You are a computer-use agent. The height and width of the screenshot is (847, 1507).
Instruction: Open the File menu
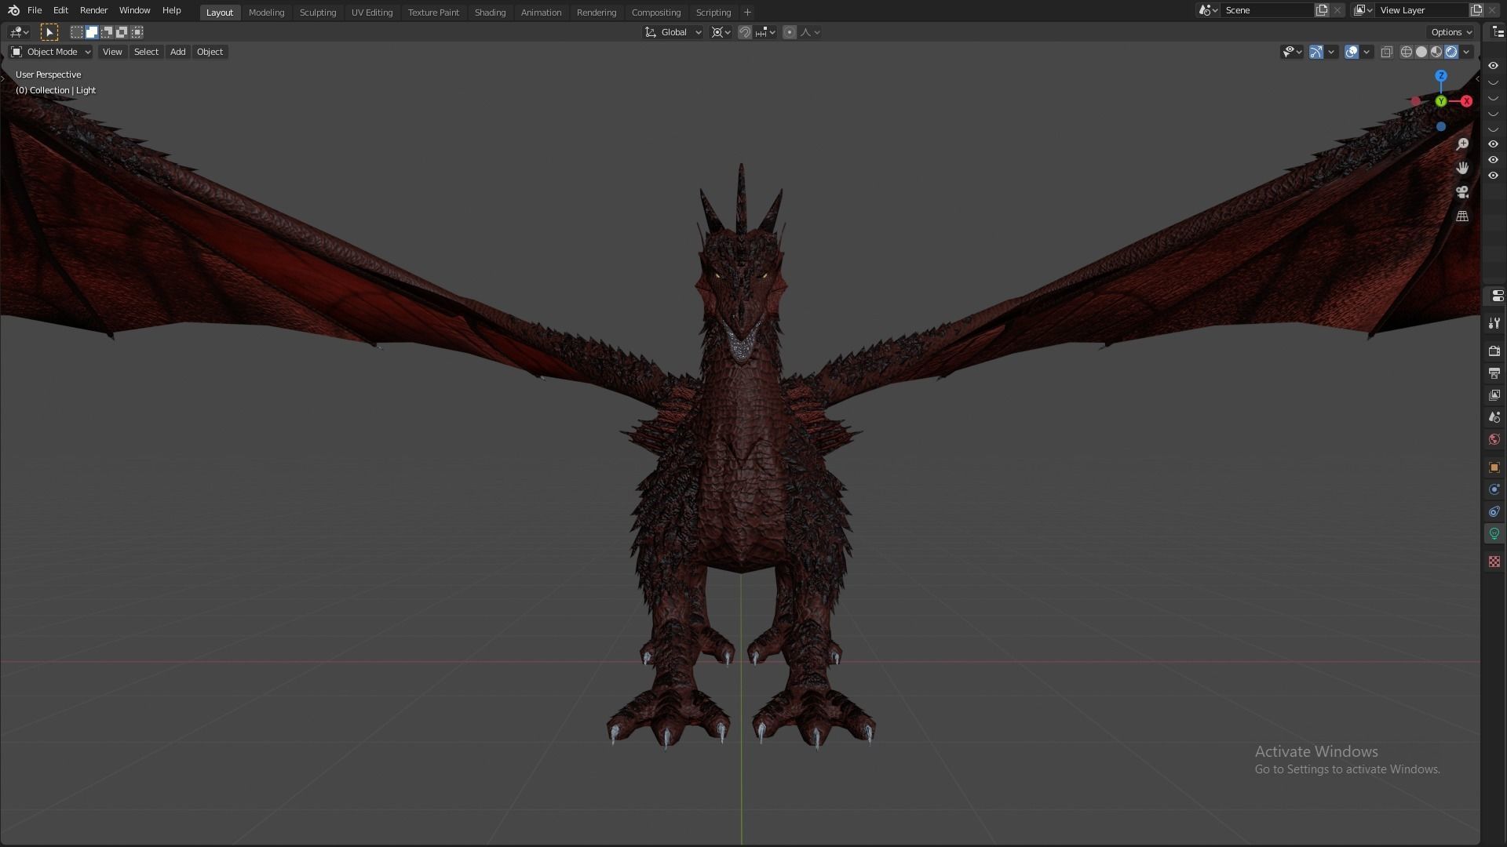point(35,10)
